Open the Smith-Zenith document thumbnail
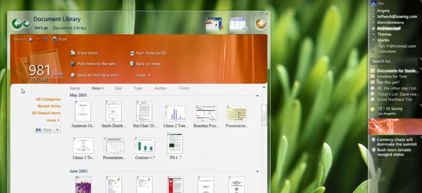The height and width of the screenshot is (193, 422). 114,111
